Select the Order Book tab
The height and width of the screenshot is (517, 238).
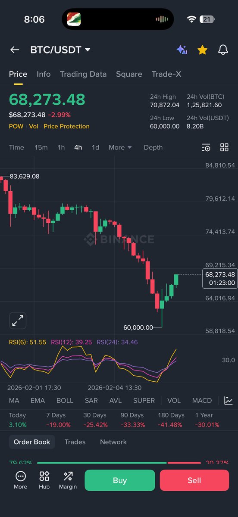[x=32, y=442]
